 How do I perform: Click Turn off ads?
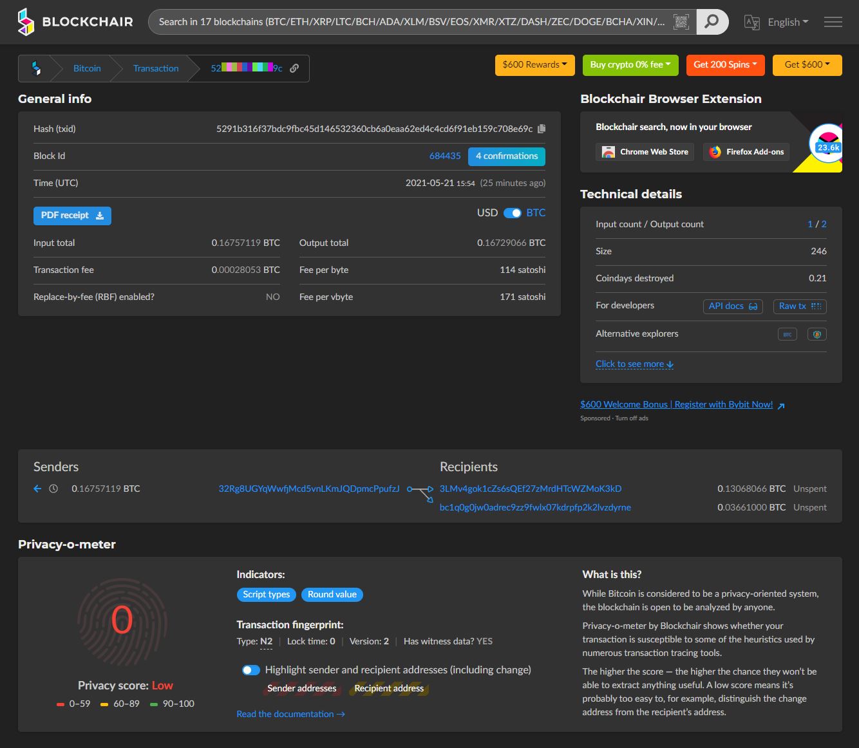(x=632, y=418)
